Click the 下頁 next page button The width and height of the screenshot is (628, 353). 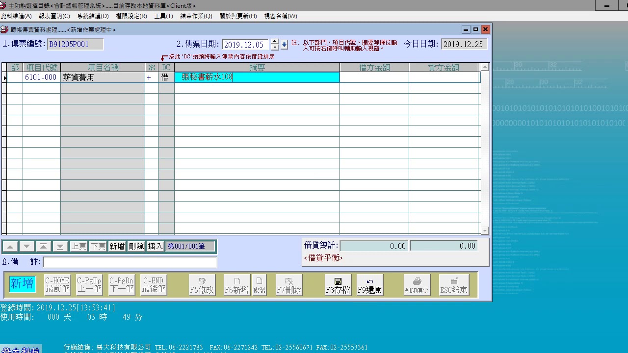(98, 246)
